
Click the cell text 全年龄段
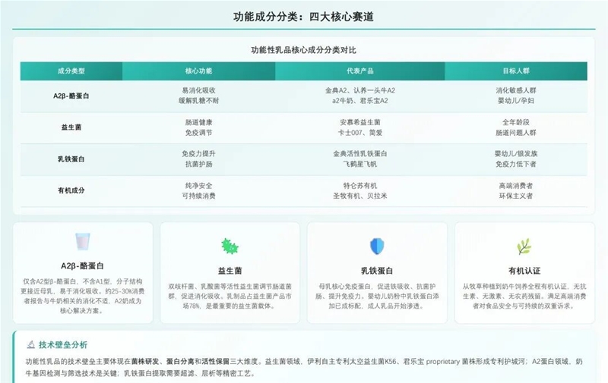pos(516,122)
